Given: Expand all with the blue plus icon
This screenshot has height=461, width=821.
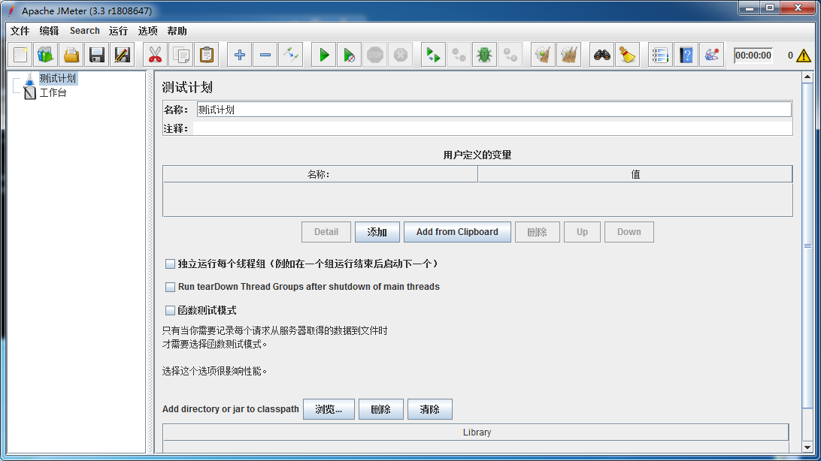Looking at the screenshot, I should (240, 55).
